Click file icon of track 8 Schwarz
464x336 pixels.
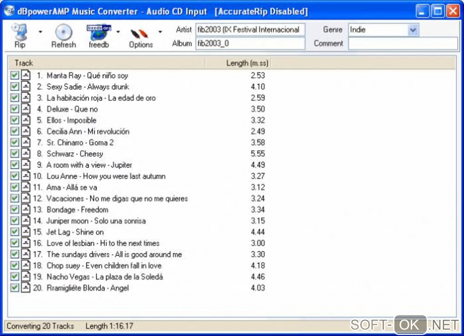coord(26,153)
